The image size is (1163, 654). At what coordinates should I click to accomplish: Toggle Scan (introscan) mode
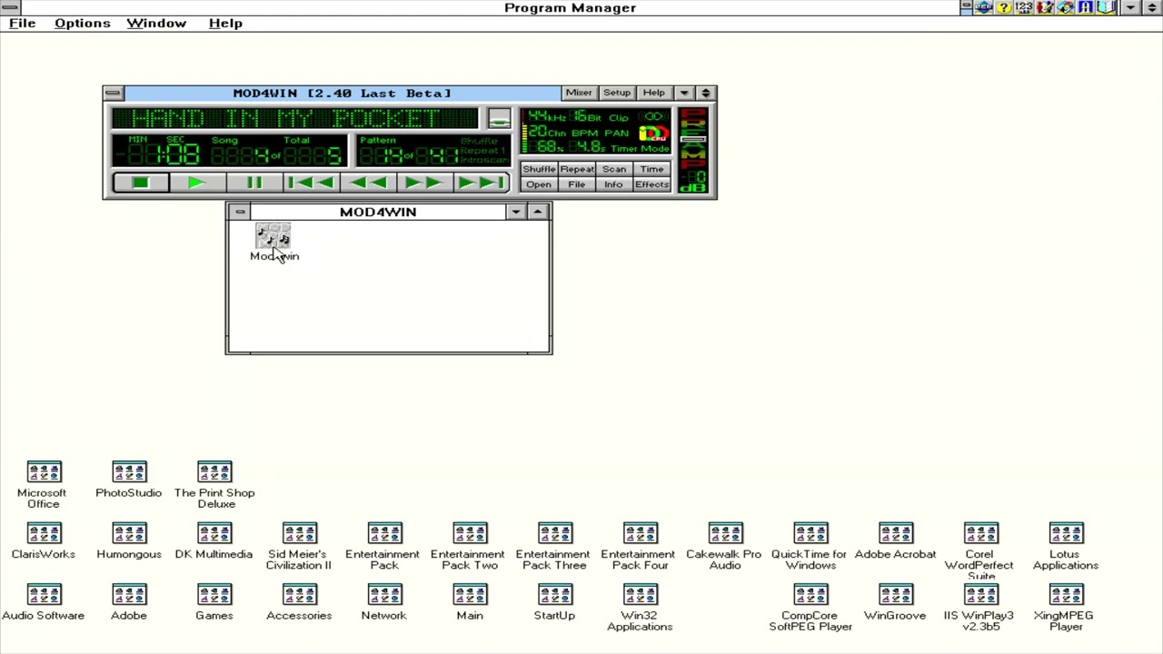pos(614,169)
